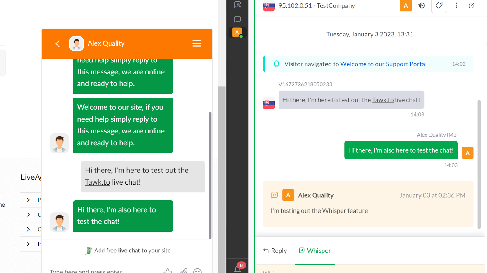Expand the first chevron item labeled P
This screenshot has width=487, height=273.
point(28,200)
